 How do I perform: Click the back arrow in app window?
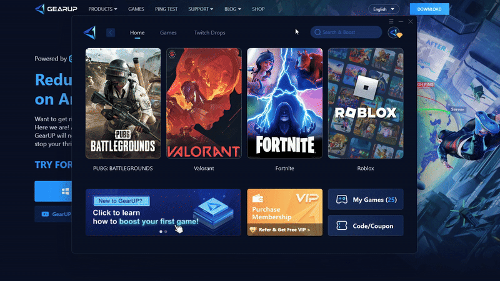pos(111,32)
